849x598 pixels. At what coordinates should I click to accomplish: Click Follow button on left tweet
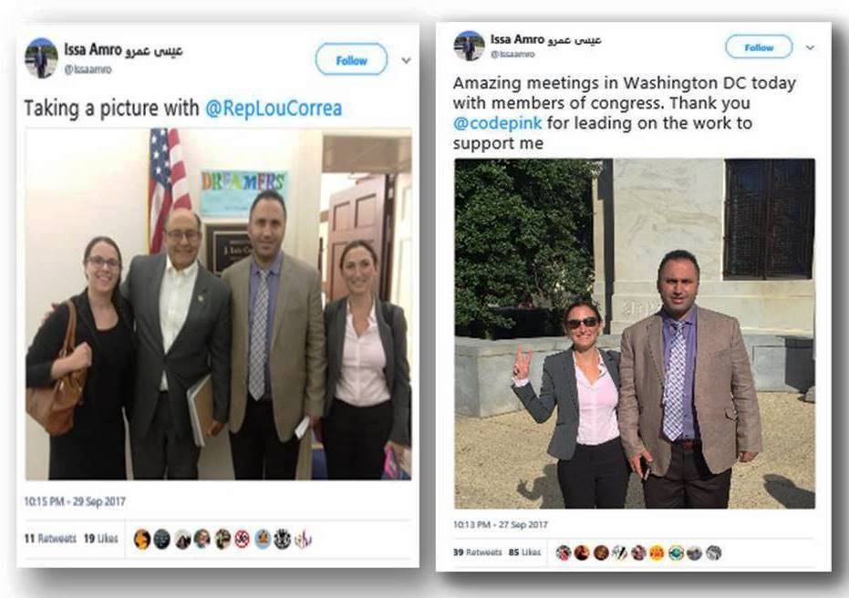click(x=351, y=59)
